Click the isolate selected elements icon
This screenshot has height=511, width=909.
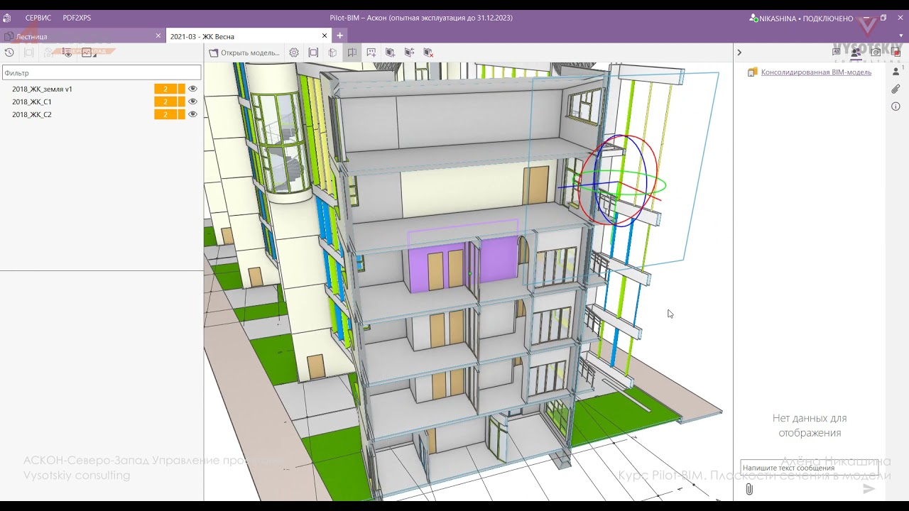[x=390, y=53]
